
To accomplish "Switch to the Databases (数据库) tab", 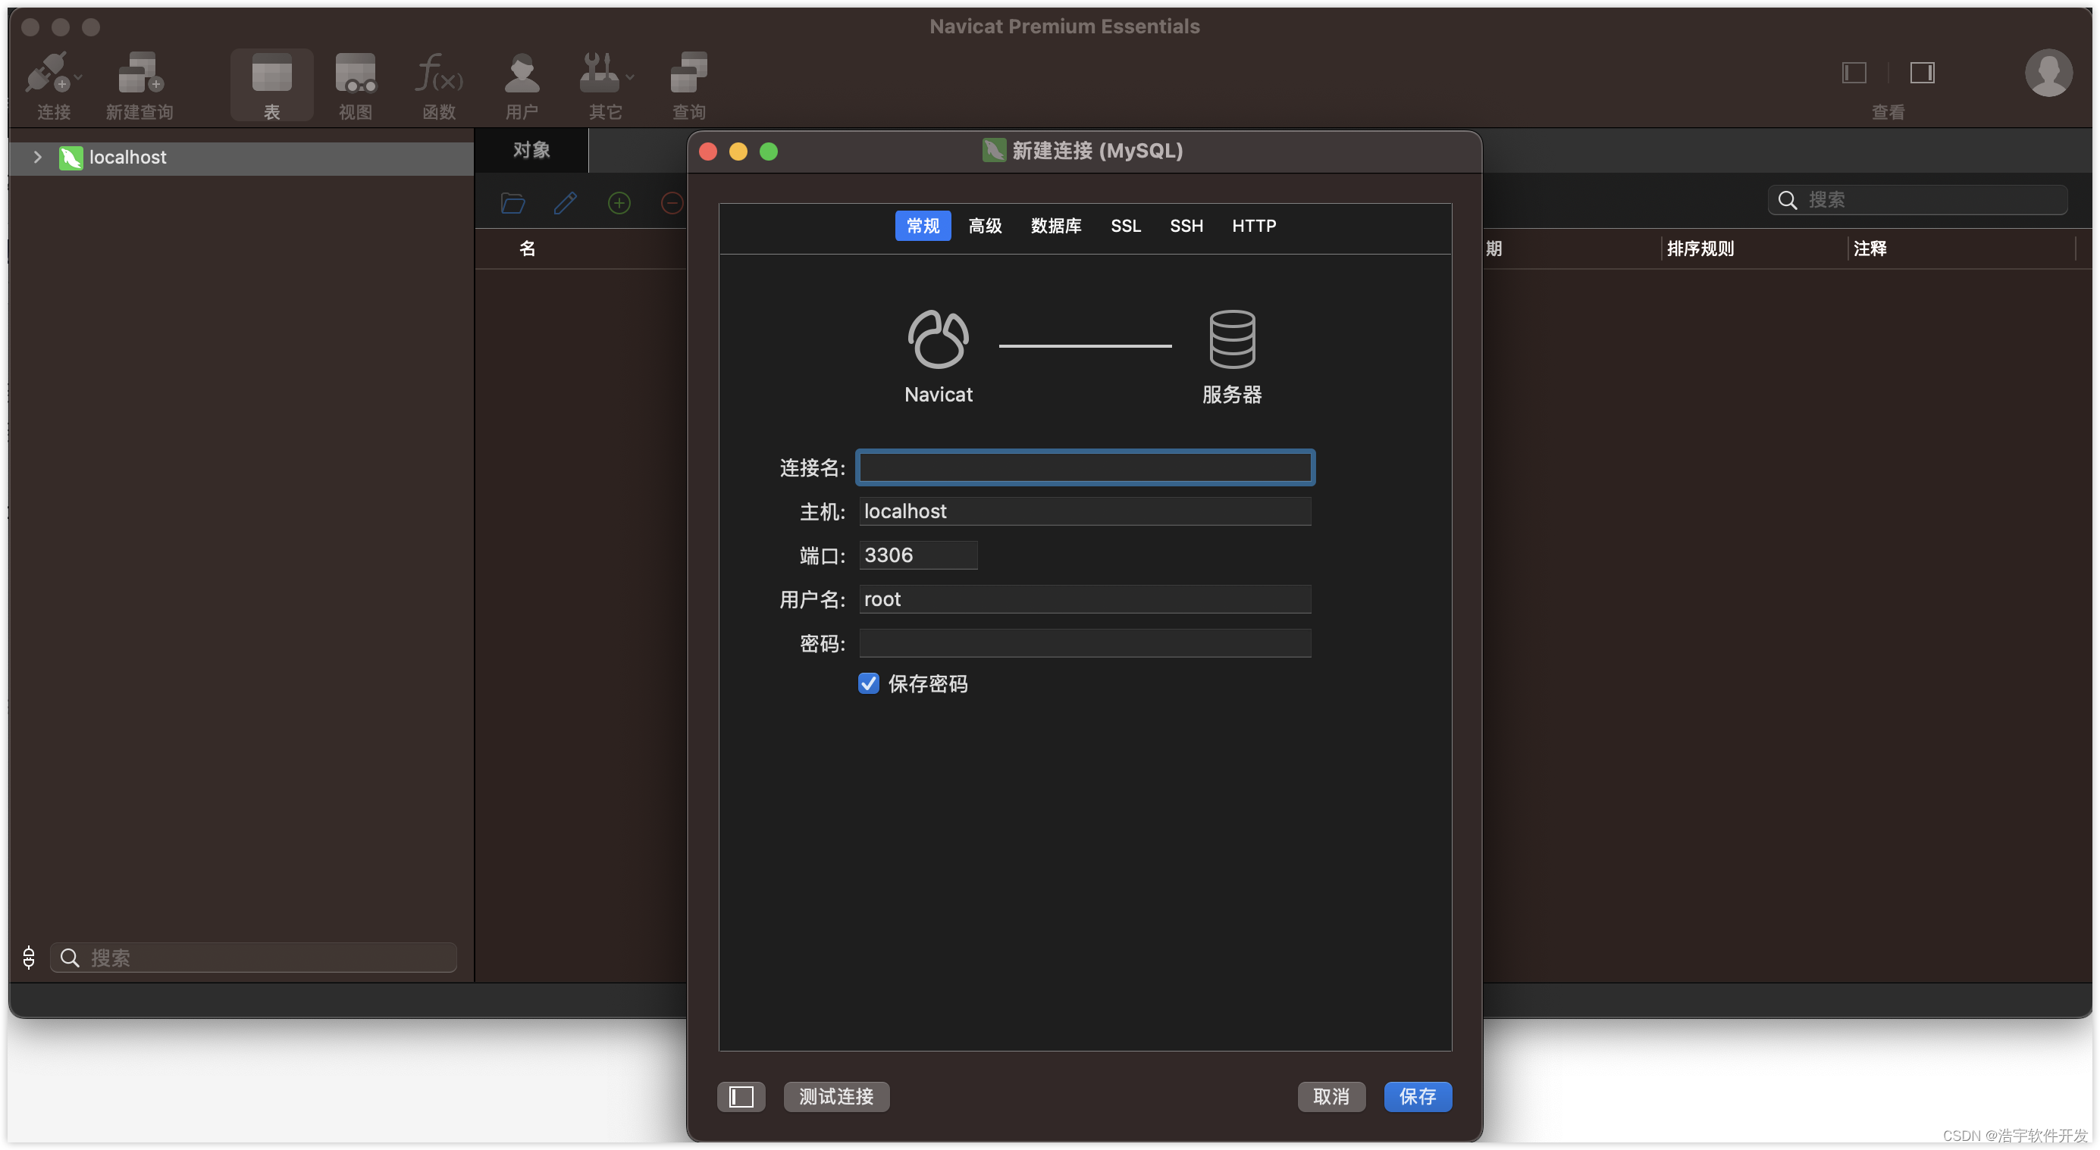I will pyautogui.click(x=1056, y=226).
